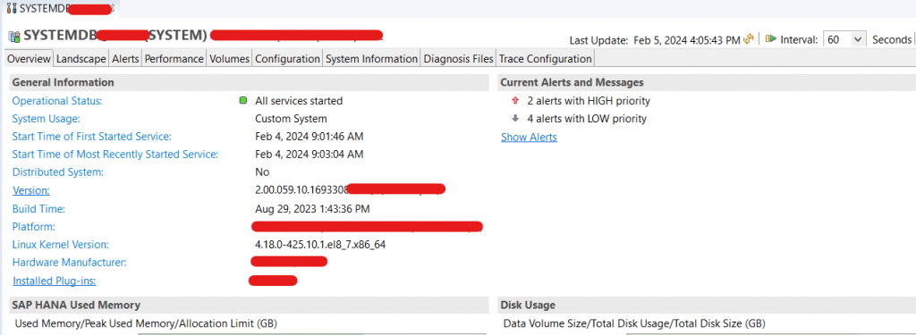Click the Feb 4, 2024 9:01:46 AM value
The image size is (916, 335).
pos(309,137)
